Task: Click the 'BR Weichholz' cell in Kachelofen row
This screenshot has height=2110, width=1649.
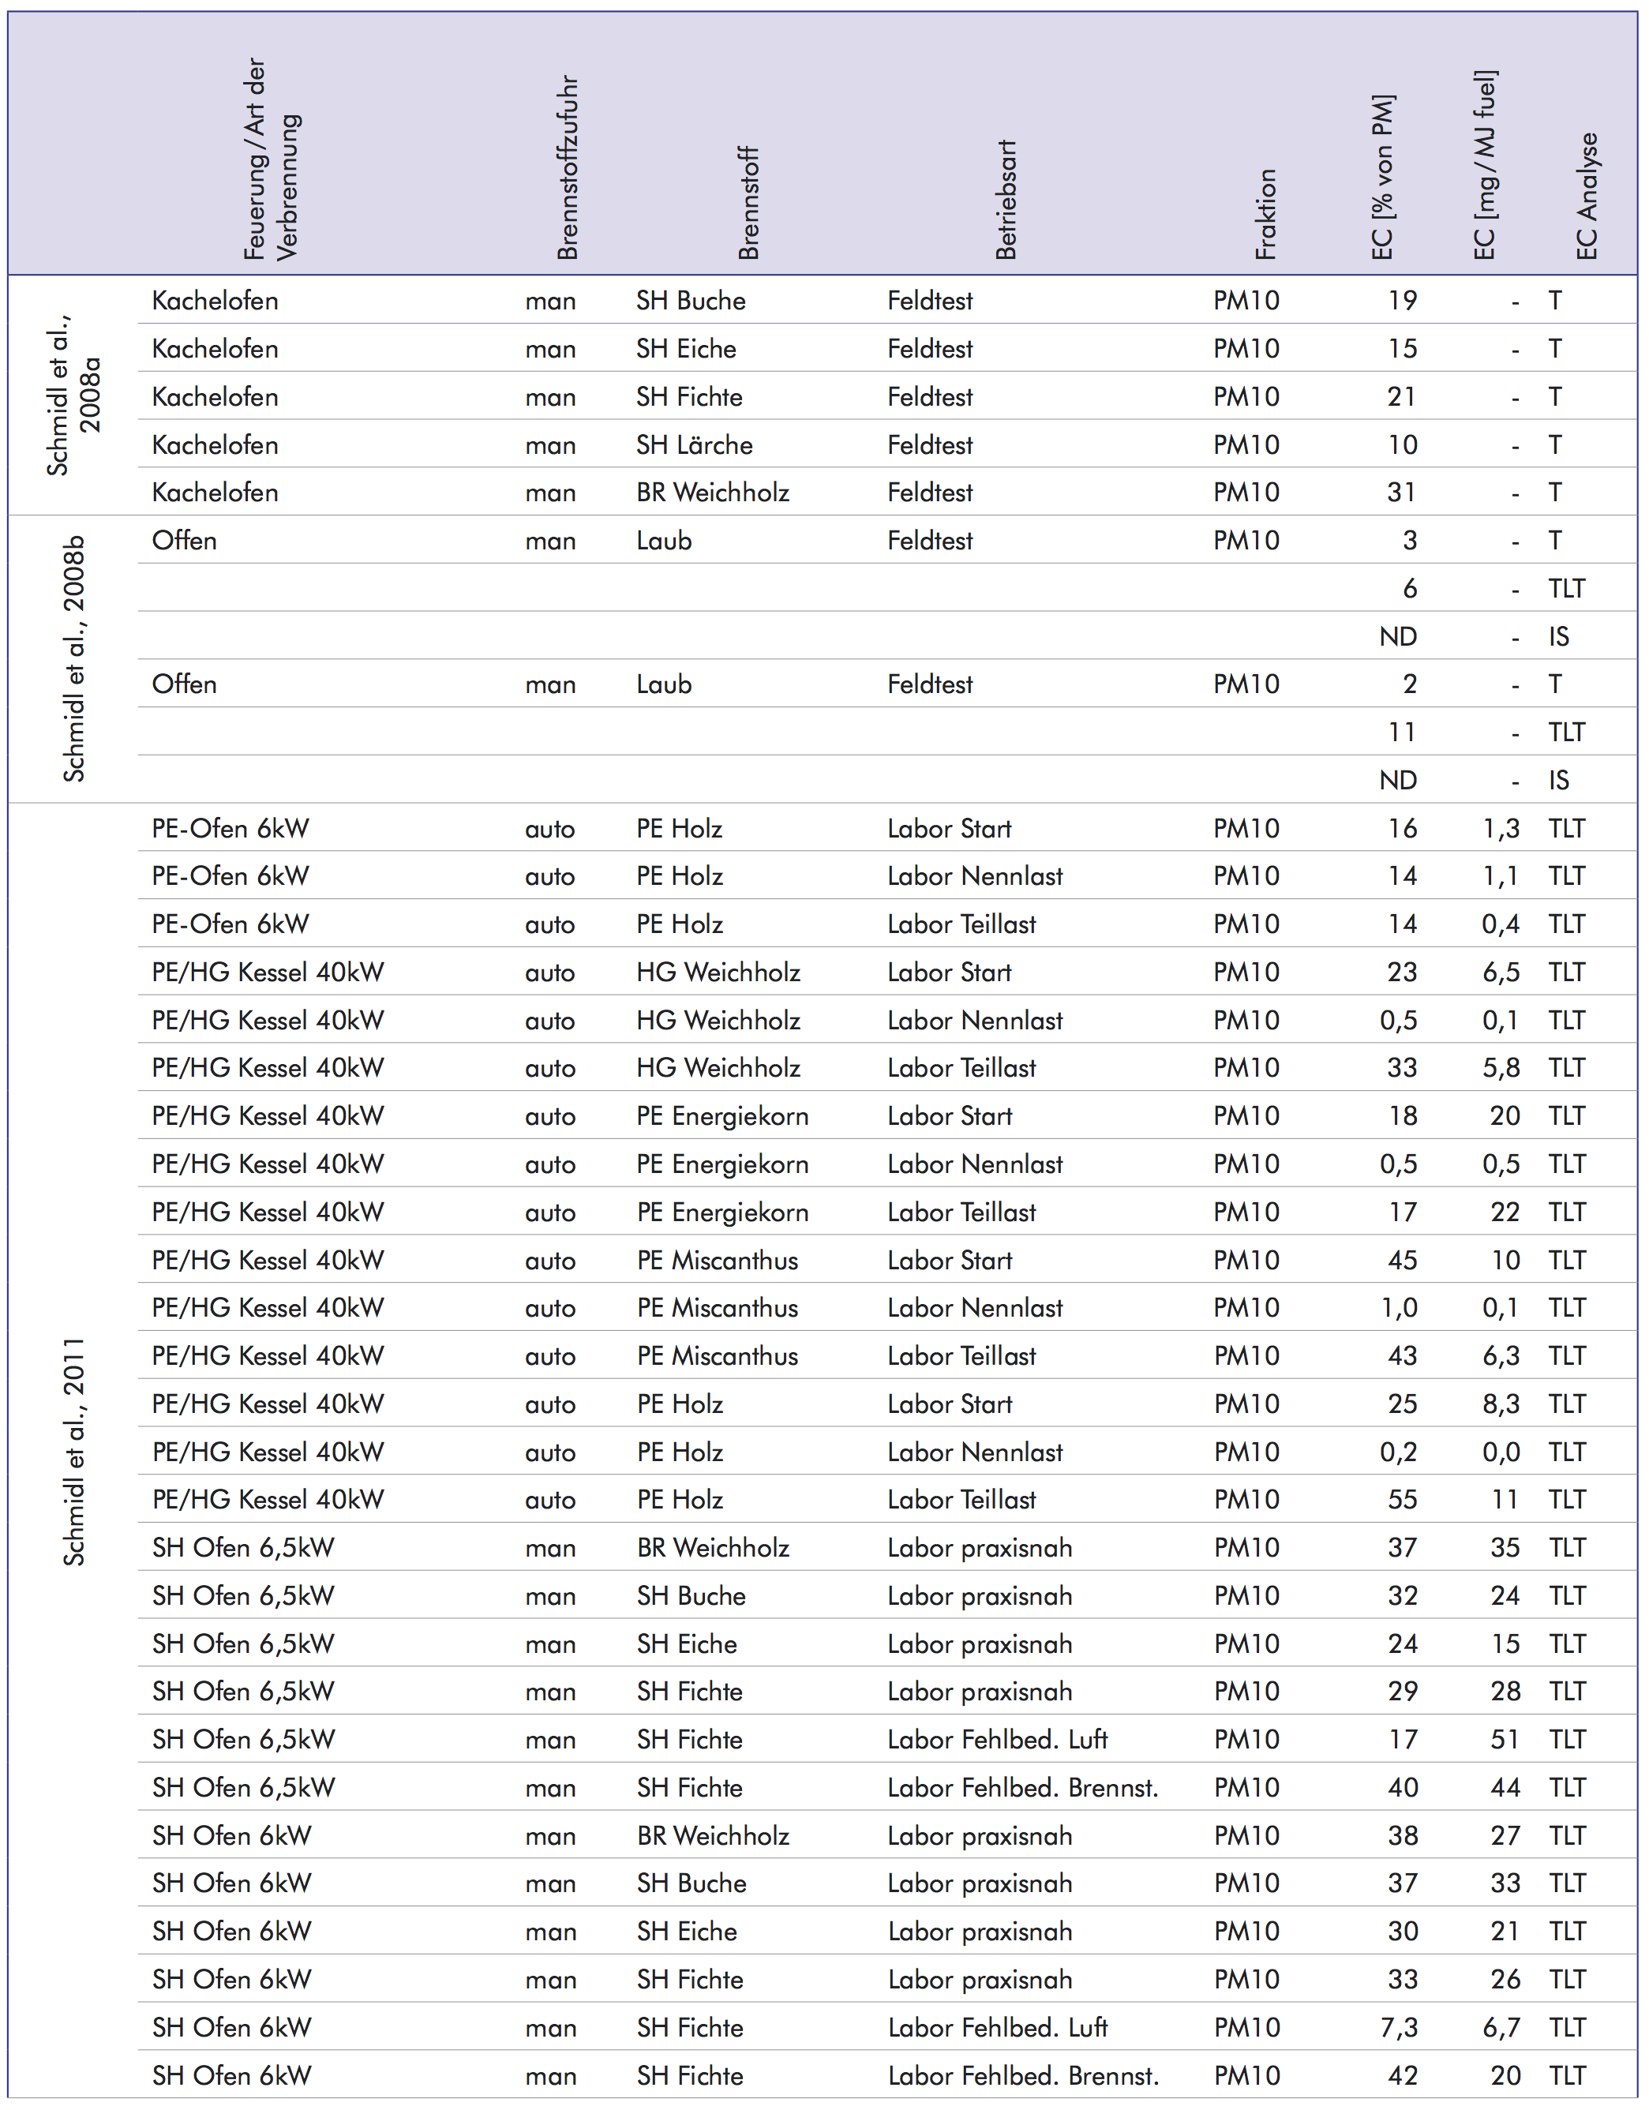Action: [x=712, y=493]
